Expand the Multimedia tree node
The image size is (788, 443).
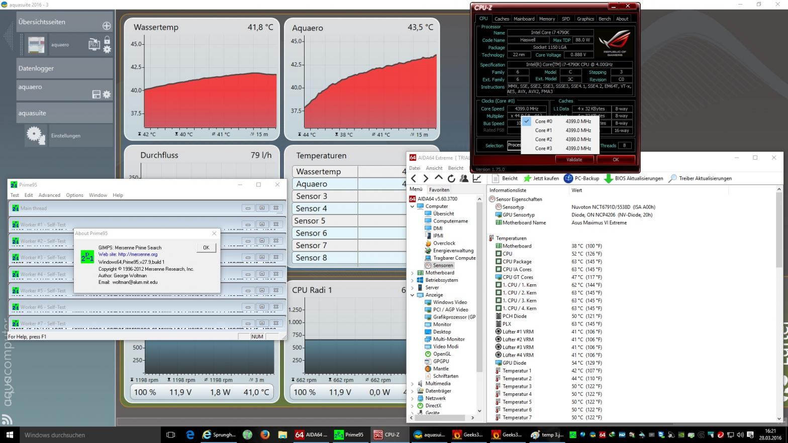click(413, 383)
